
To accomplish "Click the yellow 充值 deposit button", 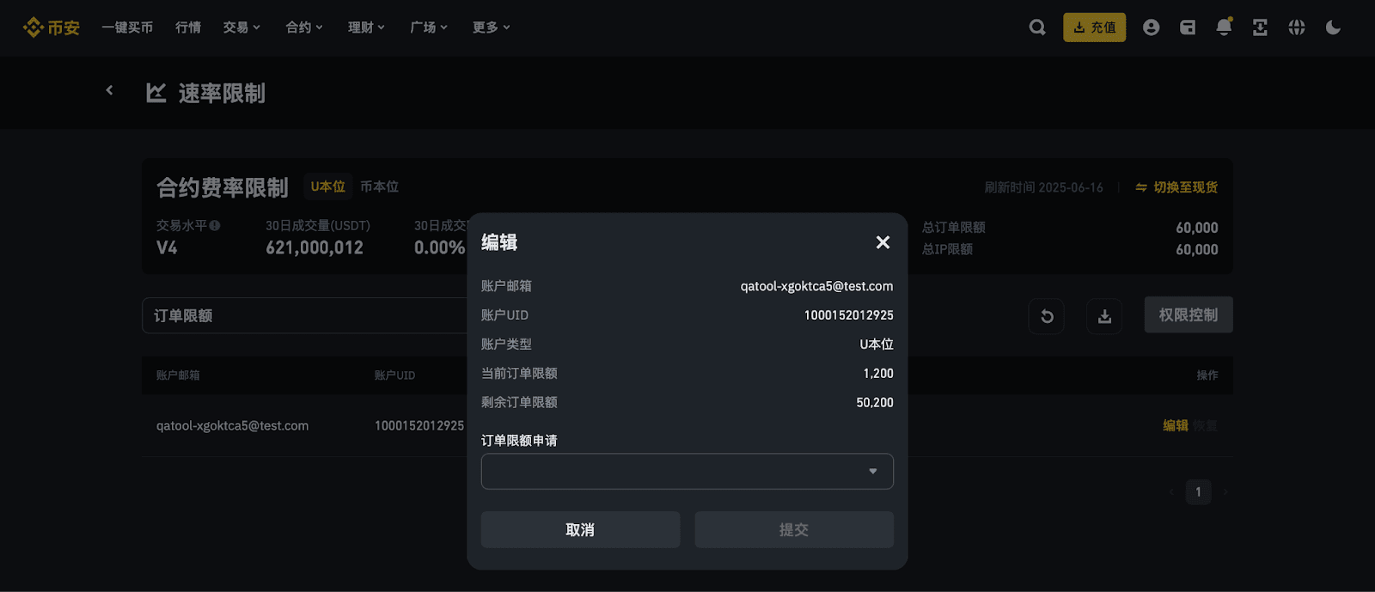I will pyautogui.click(x=1094, y=27).
